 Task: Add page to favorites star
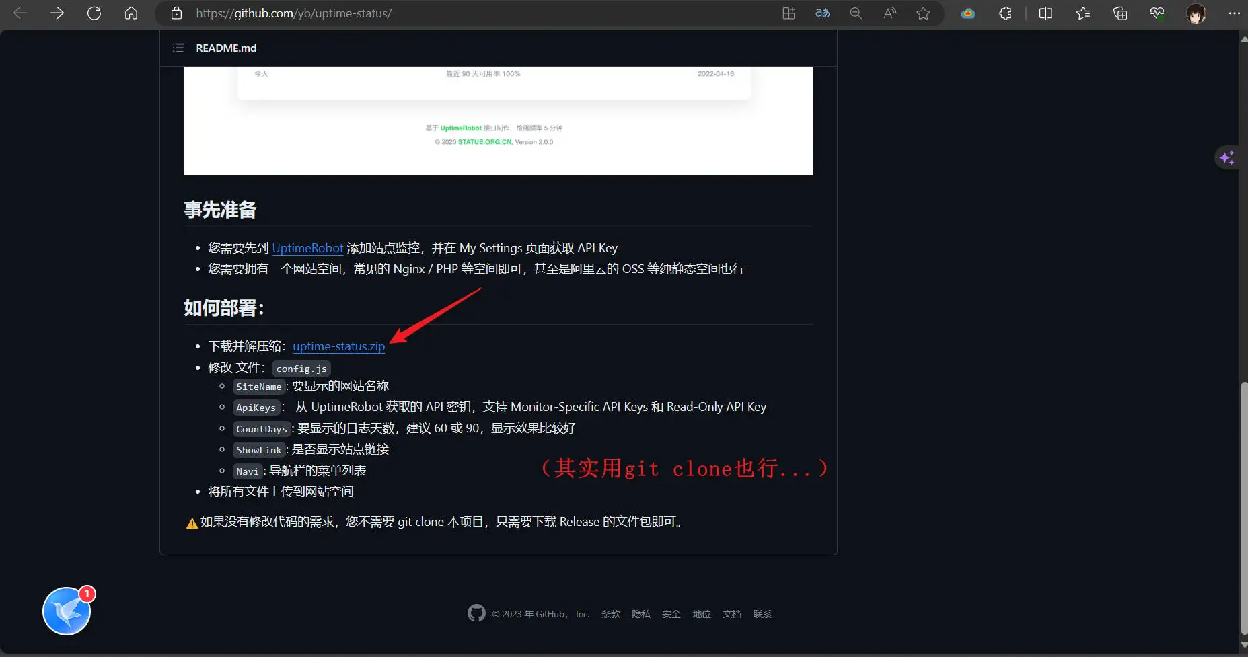pyautogui.click(x=923, y=13)
